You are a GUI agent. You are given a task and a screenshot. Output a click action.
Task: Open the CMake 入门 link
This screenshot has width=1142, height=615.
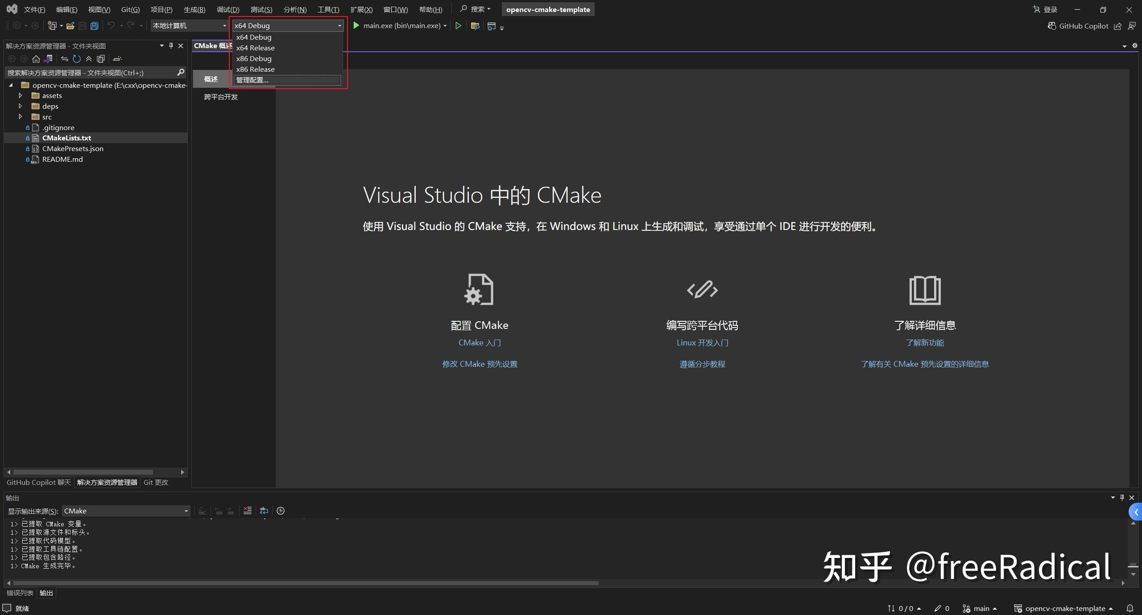pyautogui.click(x=479, y=343)
